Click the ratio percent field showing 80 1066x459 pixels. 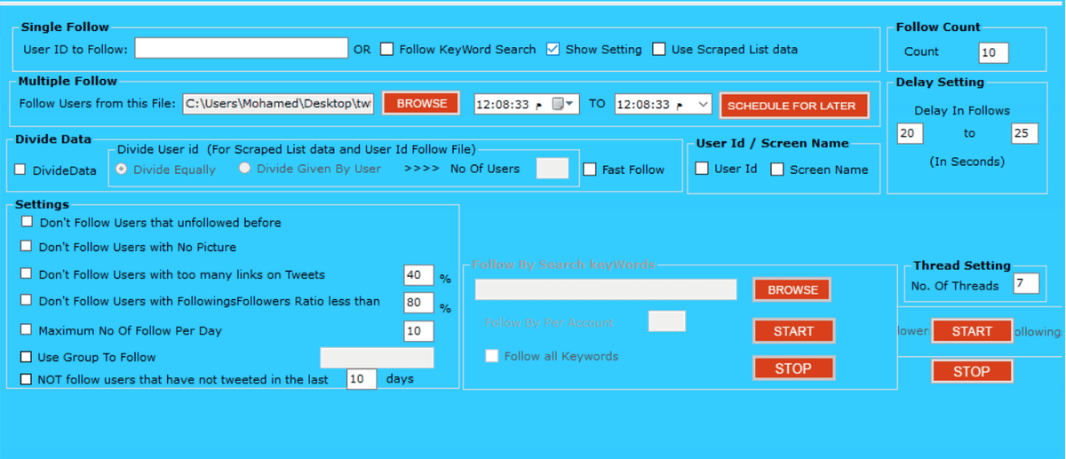point(418,302)
